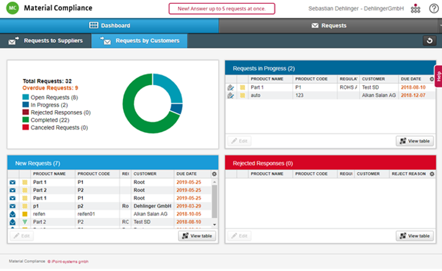Sort Requests in Progress by PRODUCT CODE header
Viewport: 442px width, 271px height.
click(311, 79)
